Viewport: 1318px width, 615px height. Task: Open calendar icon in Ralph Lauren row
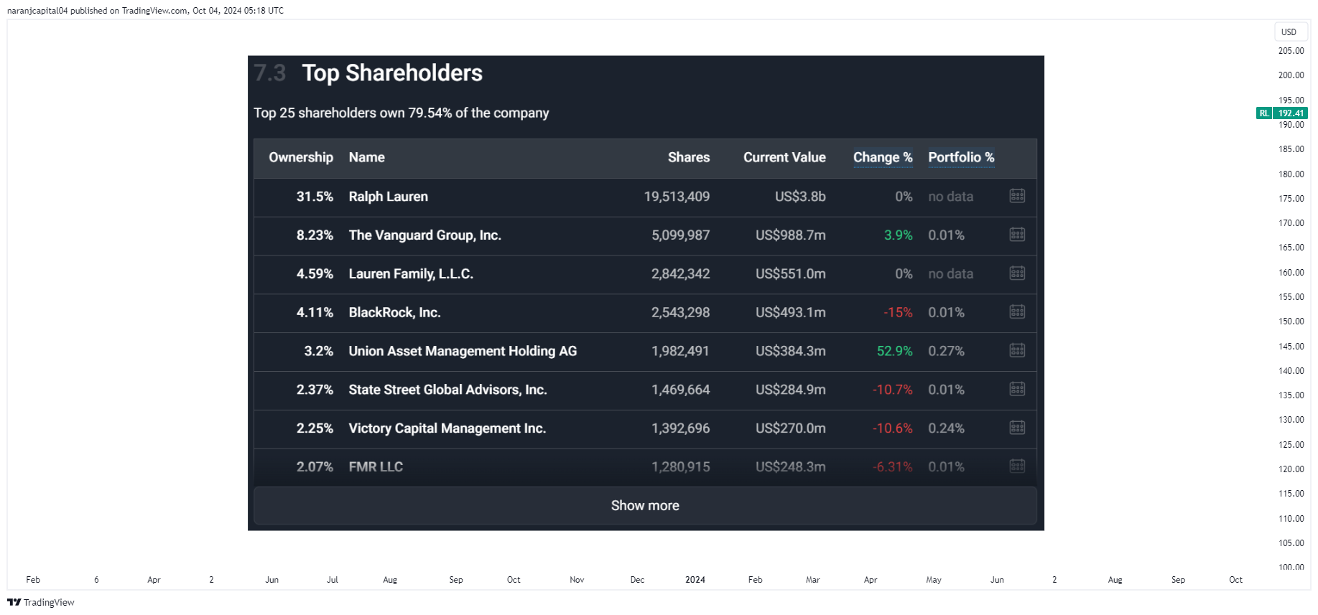tap(1017, 196)
